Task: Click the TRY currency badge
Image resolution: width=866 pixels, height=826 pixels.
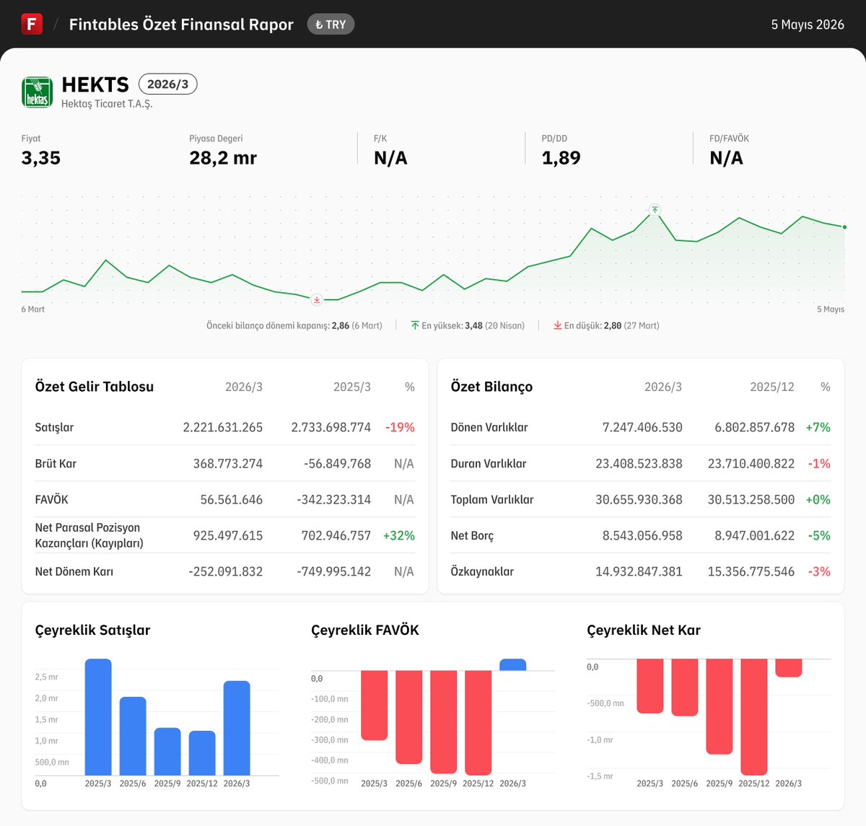Action: click(x=331, y=25)
